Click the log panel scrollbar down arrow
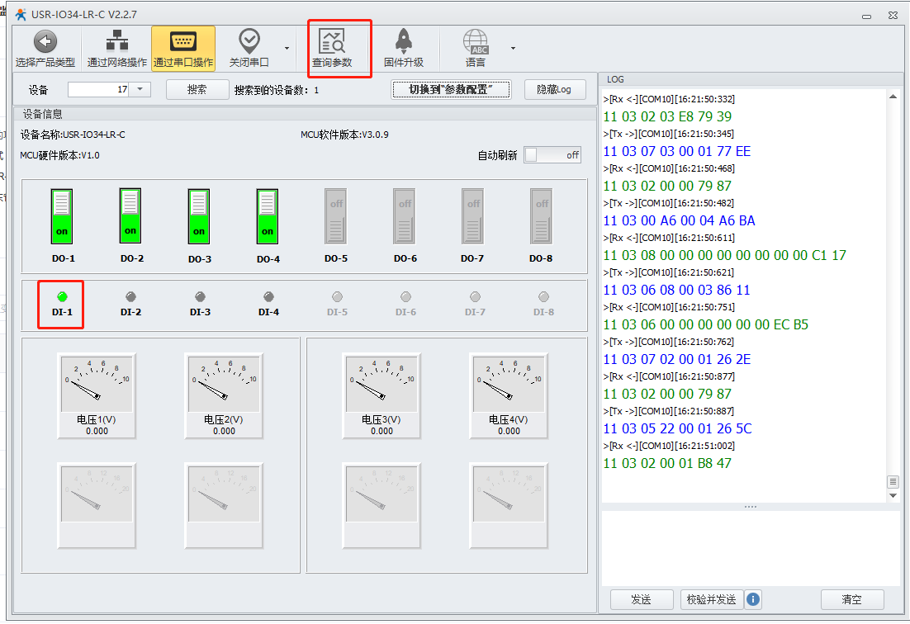Screen dimensions: 910x624 893,496
